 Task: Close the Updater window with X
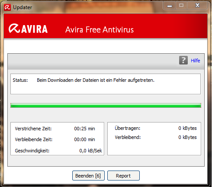[x=197, y=6]
